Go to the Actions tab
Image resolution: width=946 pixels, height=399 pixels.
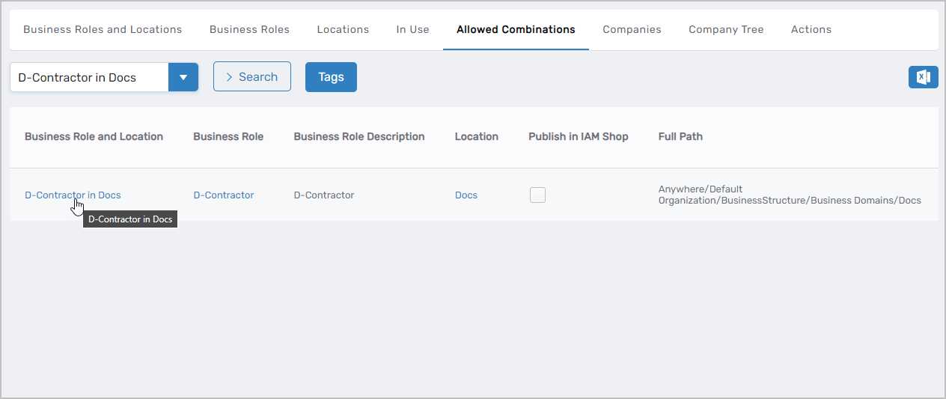coord(811,30)
